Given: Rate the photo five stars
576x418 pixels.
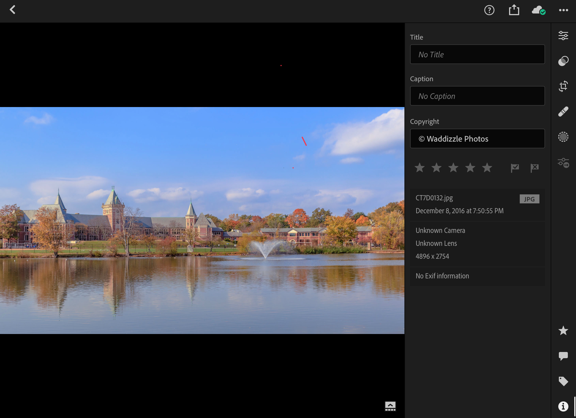Looking at the screenshot, I should click(487, 168).
